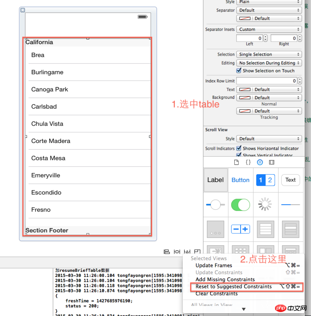This screenshot has width=311, height=316.
Task: Open the Code Snippet library tab
Action: 248,162
